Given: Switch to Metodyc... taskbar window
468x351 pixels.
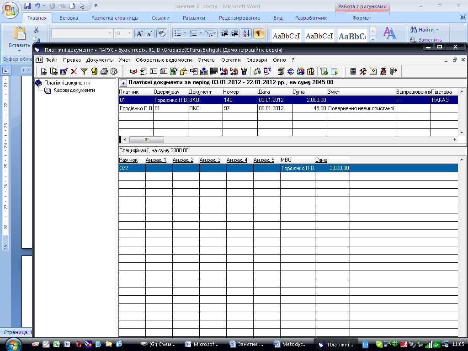Looking at the screenshot, I should coord(290,344).
